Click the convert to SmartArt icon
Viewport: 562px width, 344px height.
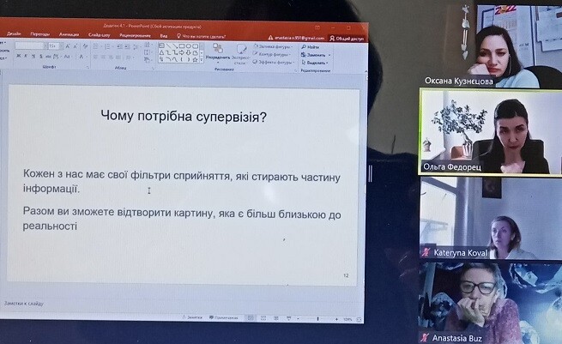(x=148, y=60)
